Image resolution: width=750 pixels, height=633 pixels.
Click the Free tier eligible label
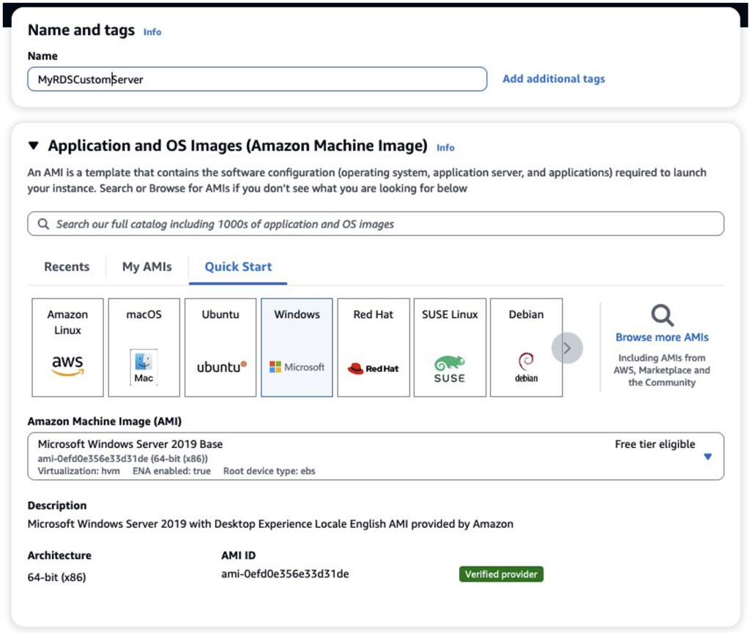click(x=655, y=444)
